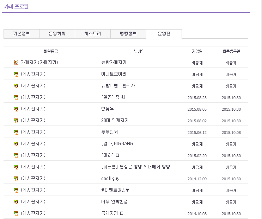This screenshot has height=219, width=262.
Task: Open the 운영회칙 tab
Action: [57, 34]
